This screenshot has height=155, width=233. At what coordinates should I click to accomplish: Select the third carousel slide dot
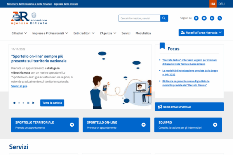click(x=23, y=103)
